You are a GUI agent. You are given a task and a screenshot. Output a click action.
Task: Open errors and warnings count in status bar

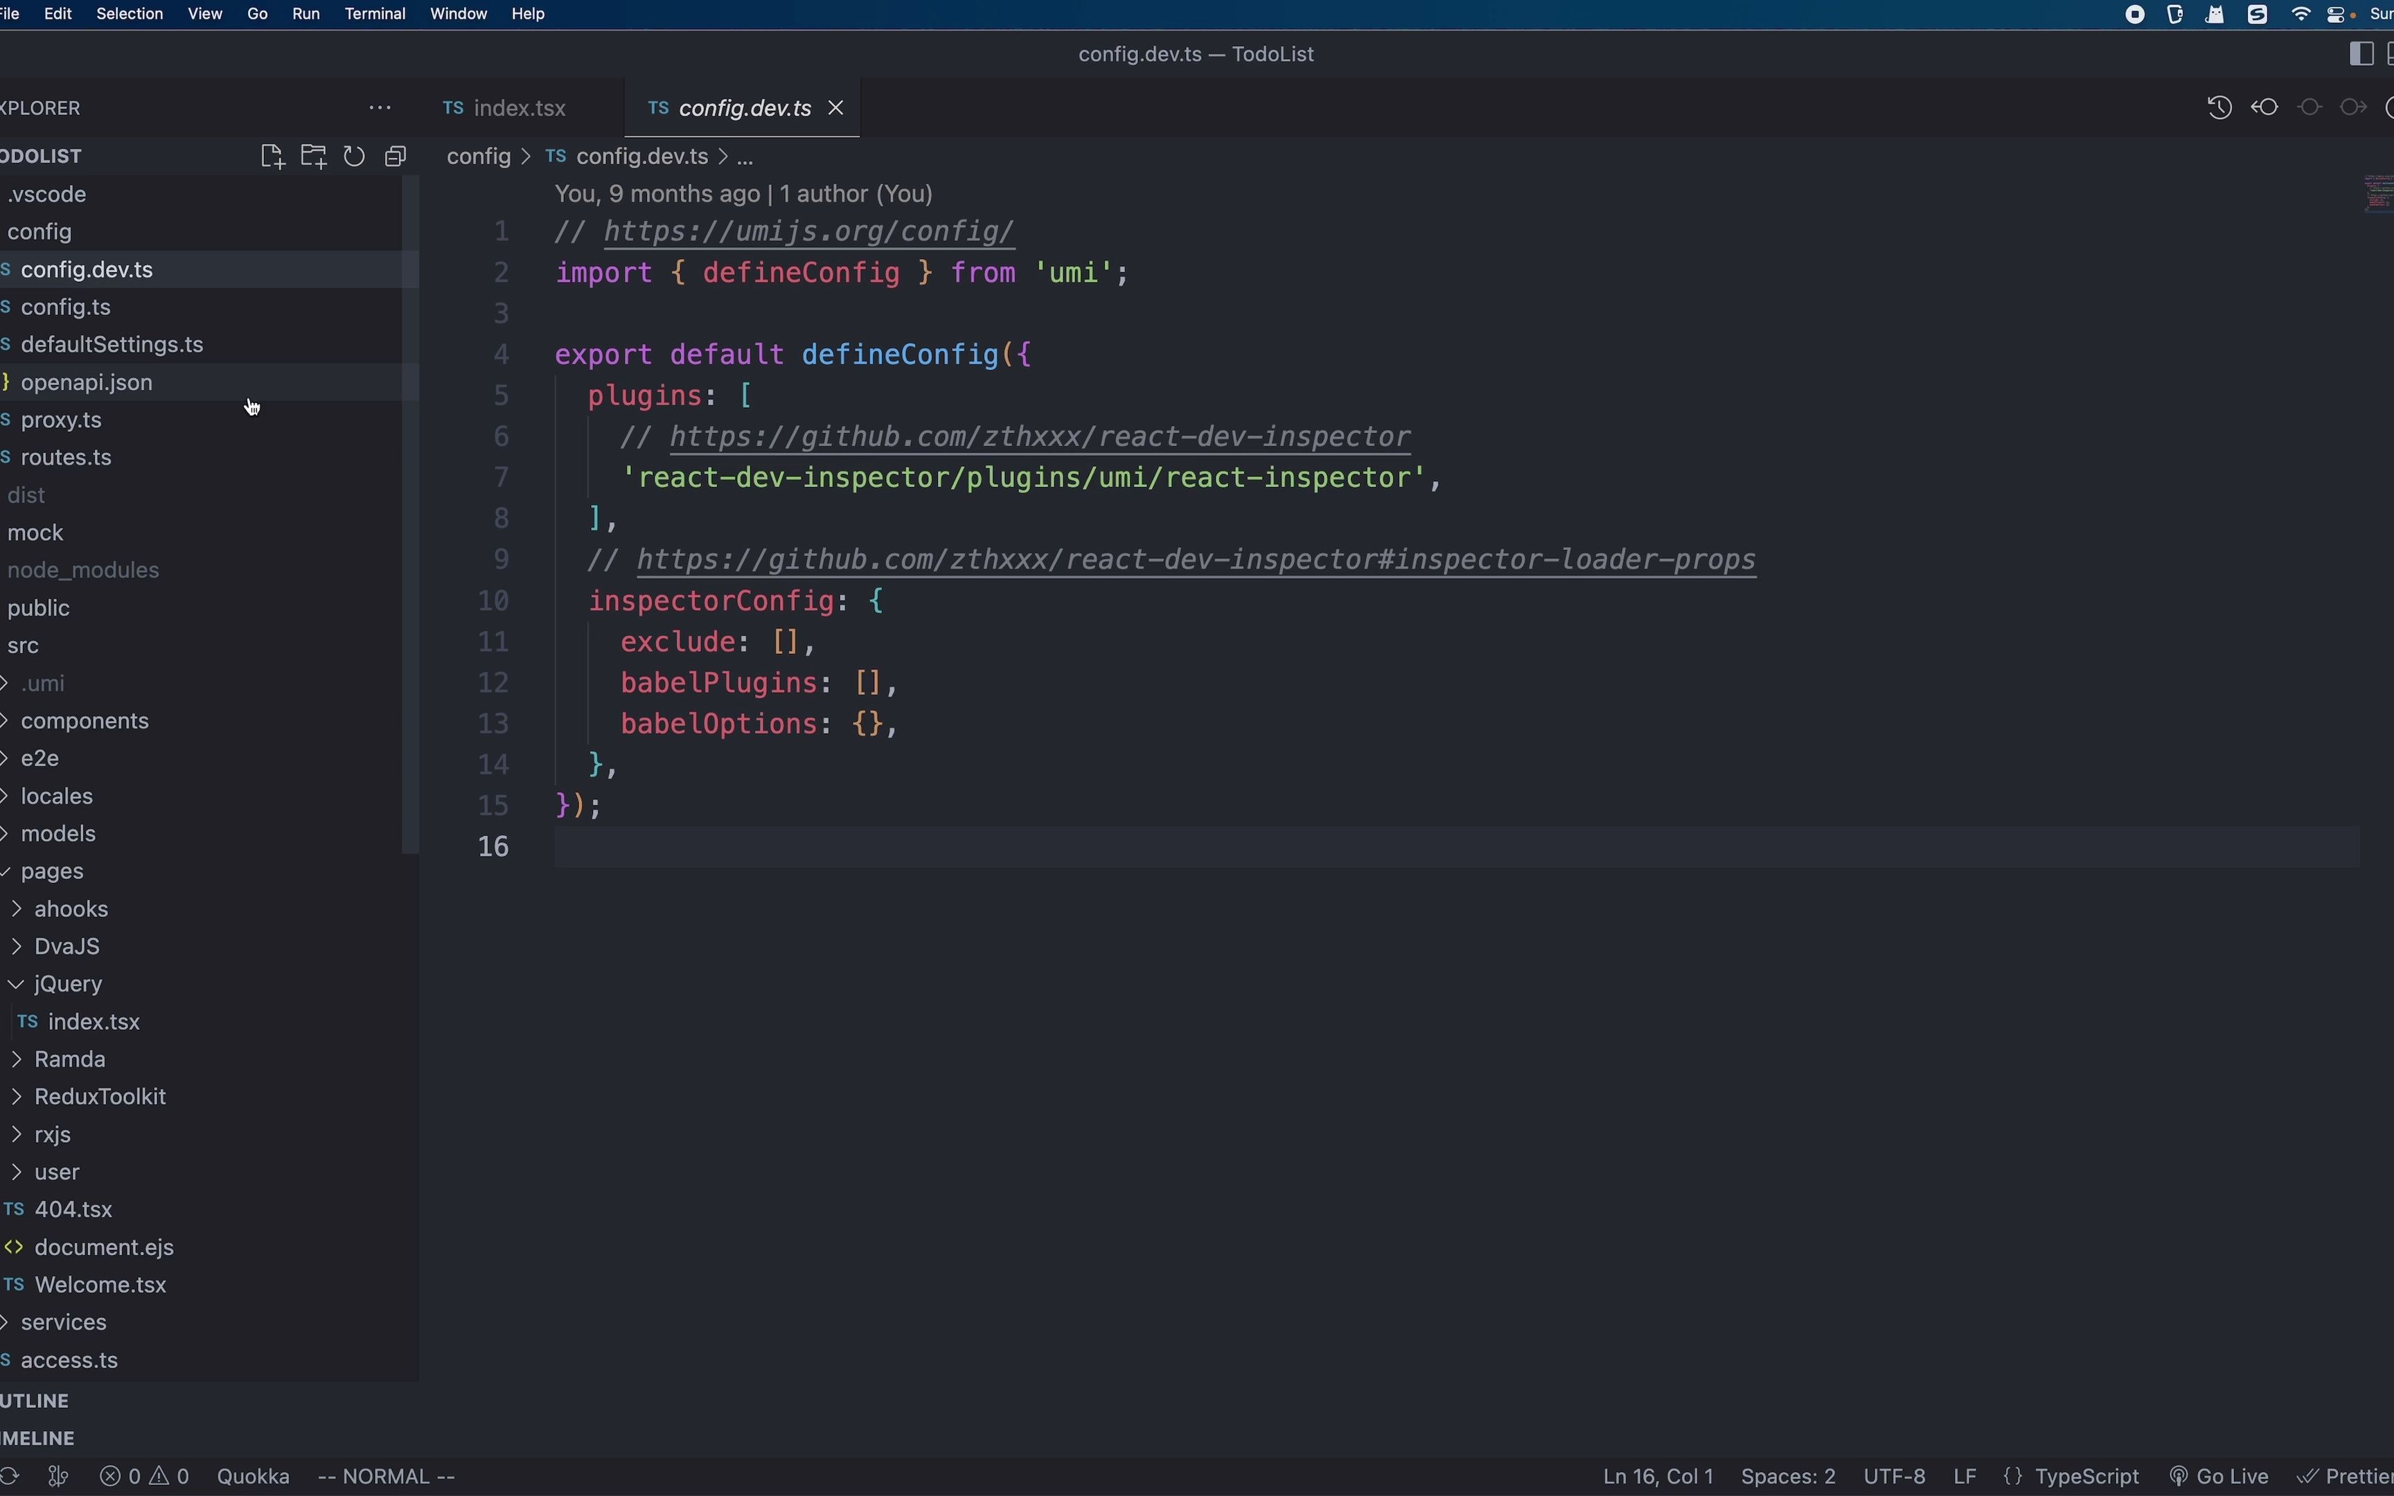(145, 1476)
